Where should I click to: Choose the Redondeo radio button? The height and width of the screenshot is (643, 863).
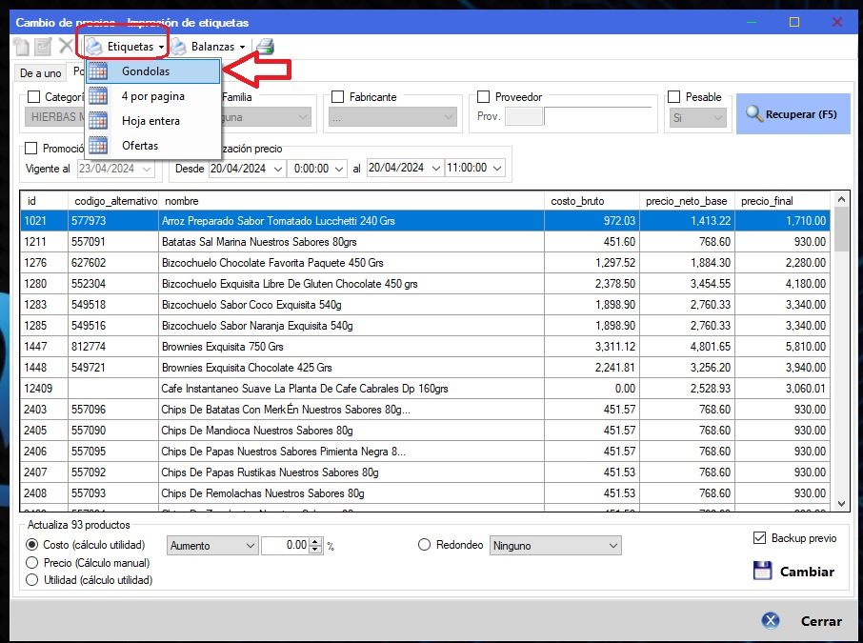[424, 545]
